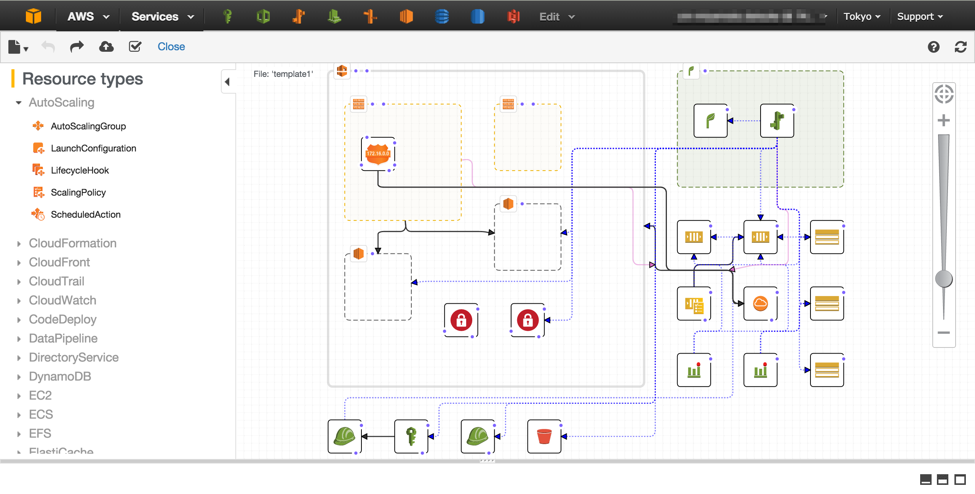Select the Beanstalk environment resource icon
This screenshot has width=975, height=494.
point(777,121)
